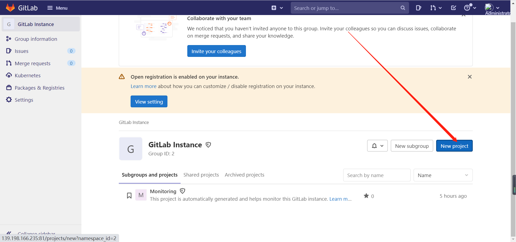
Task: Click the View setting button
Action: [149, 101]
